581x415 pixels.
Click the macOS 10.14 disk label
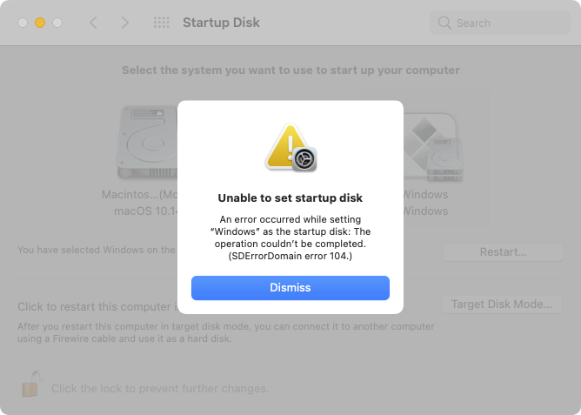(140, 211)
